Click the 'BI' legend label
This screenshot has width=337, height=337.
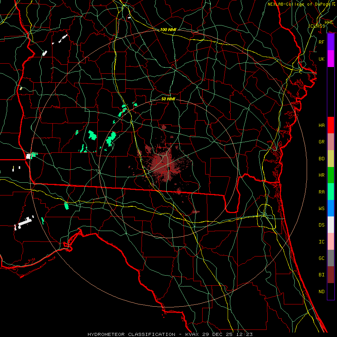click(x=322, y=275)
